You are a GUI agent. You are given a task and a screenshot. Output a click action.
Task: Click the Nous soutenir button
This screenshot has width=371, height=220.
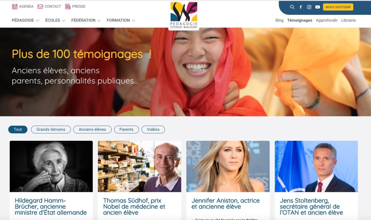[x=338, y=7]
